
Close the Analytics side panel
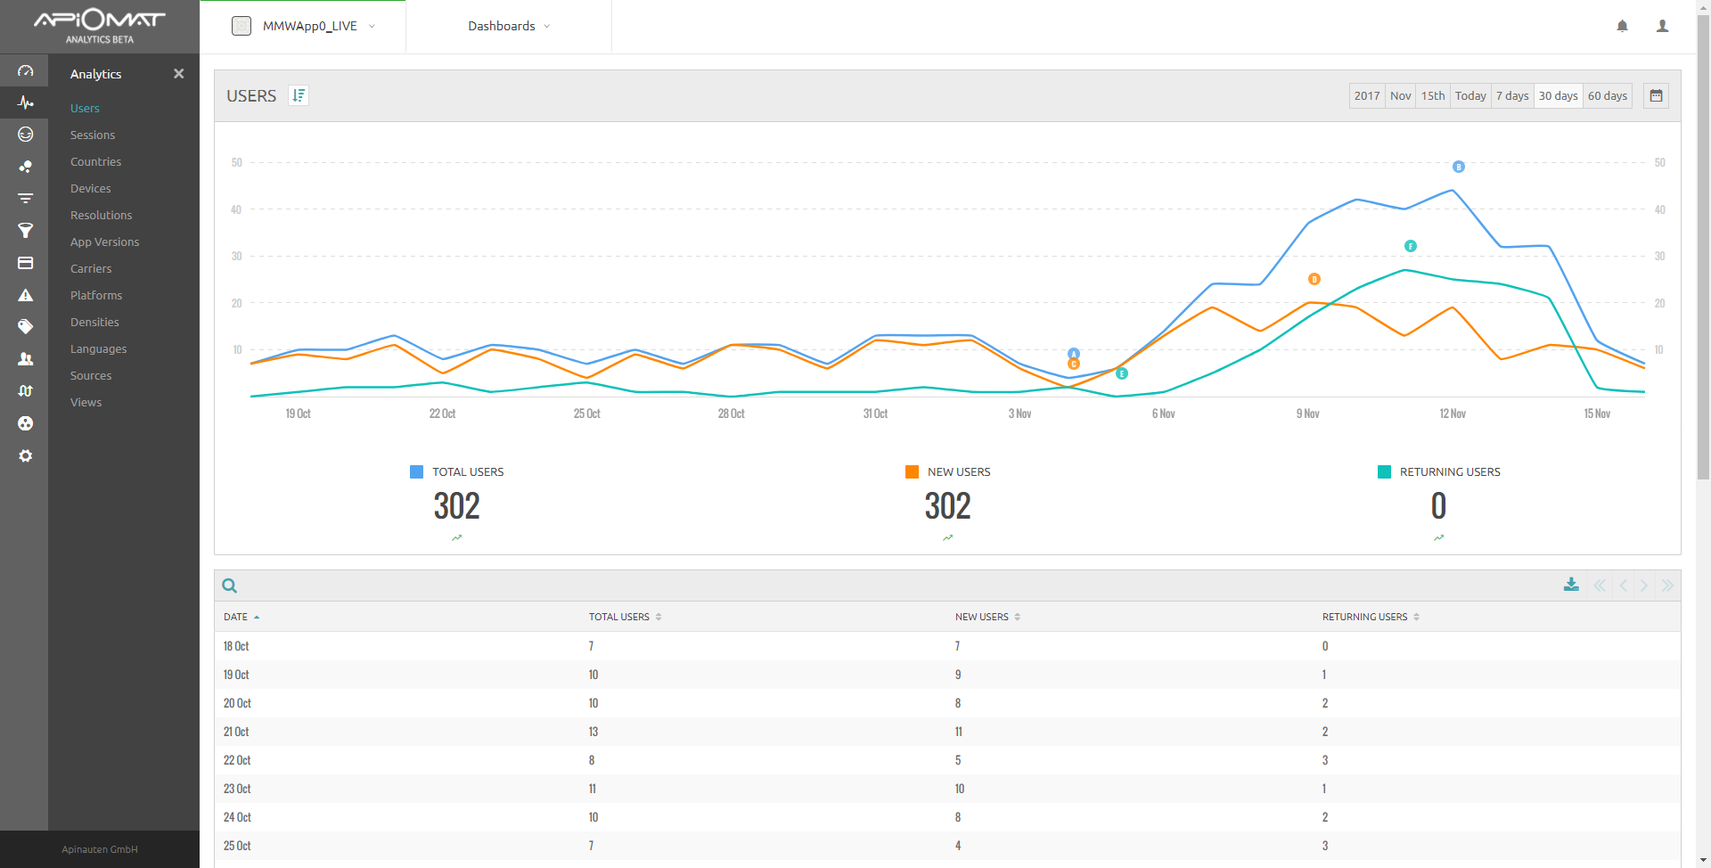click(x=178, y=74)
